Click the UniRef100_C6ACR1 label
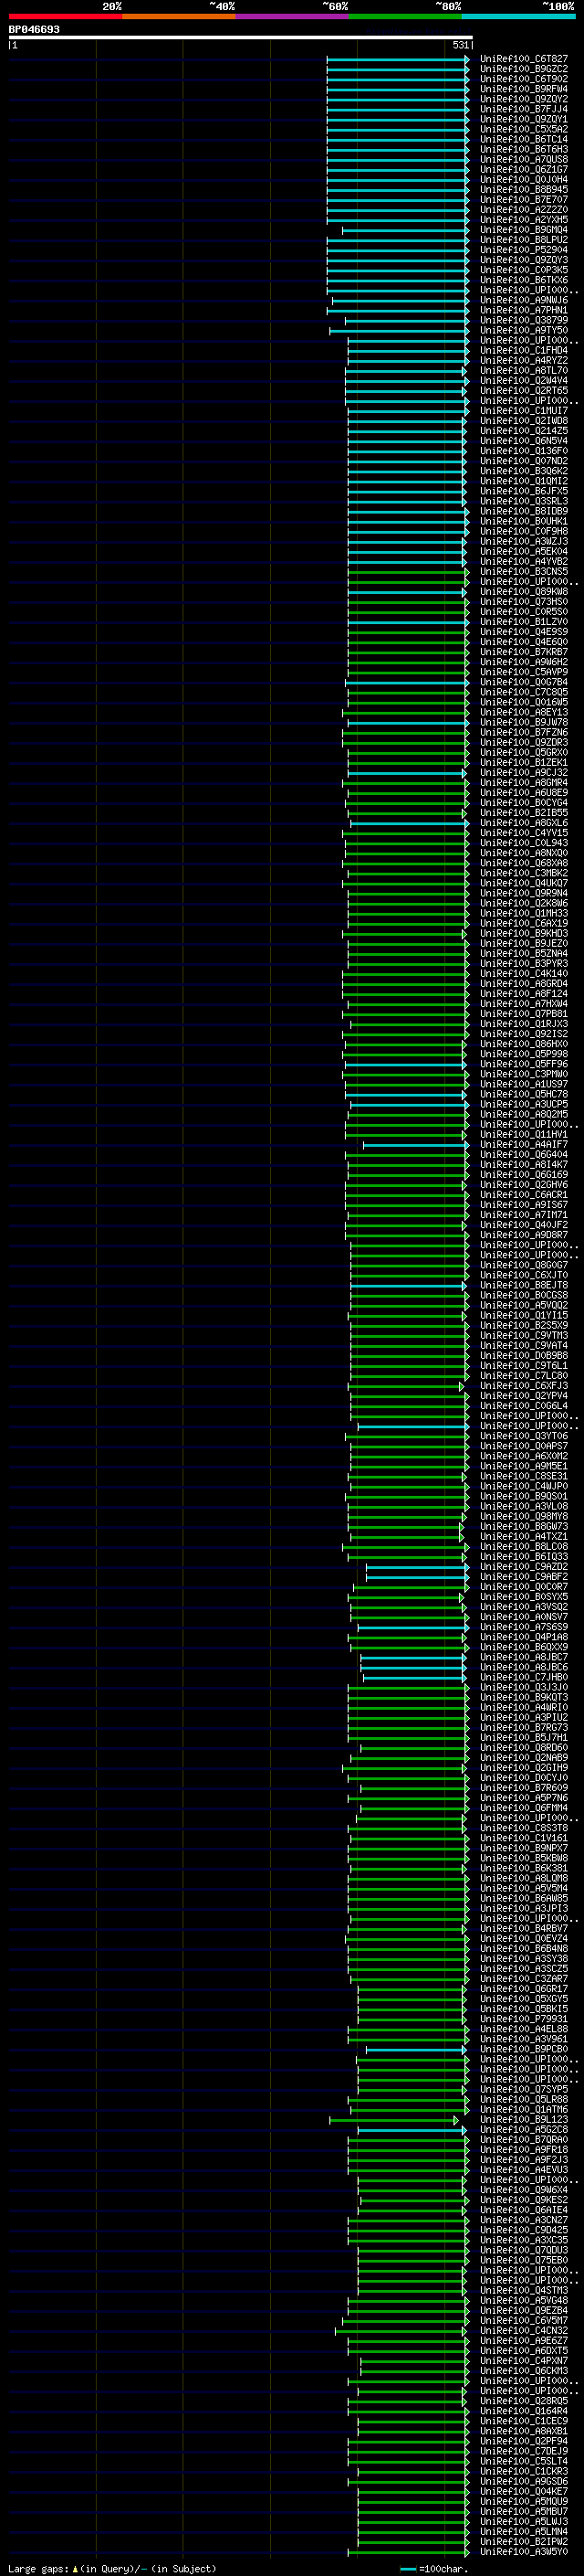 coord(523,1195)
